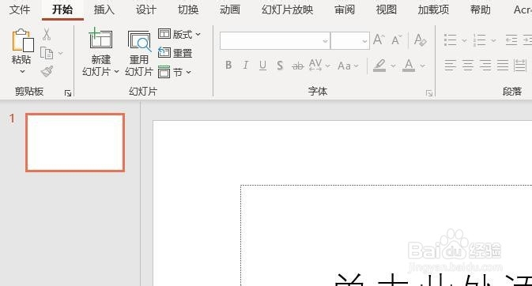
Task: Switch to the 设计 tab
Action: click(x=146, y=9)
